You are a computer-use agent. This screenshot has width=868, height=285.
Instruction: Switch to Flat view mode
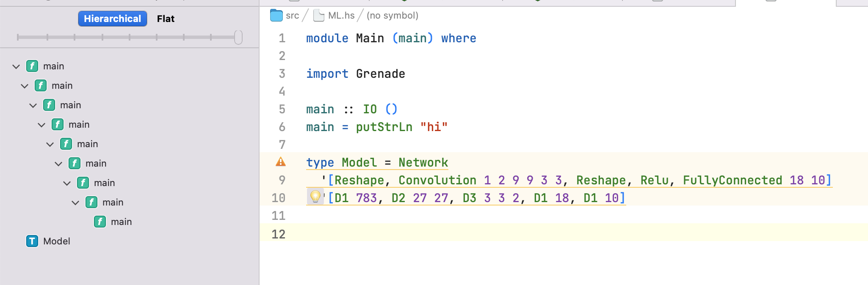pyautogui.click(x=166, y=19)
